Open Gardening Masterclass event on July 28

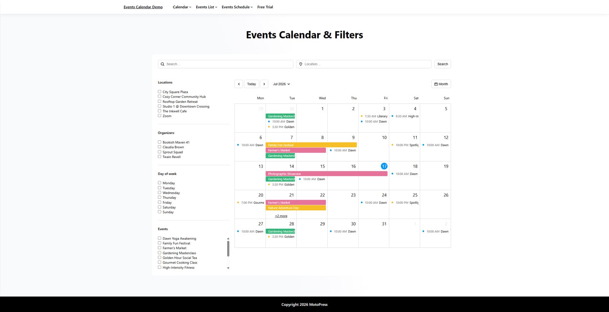[x=281, y=231]
